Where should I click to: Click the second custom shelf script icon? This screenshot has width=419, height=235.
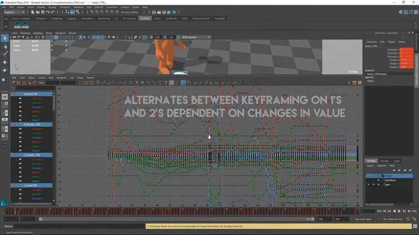26,25
